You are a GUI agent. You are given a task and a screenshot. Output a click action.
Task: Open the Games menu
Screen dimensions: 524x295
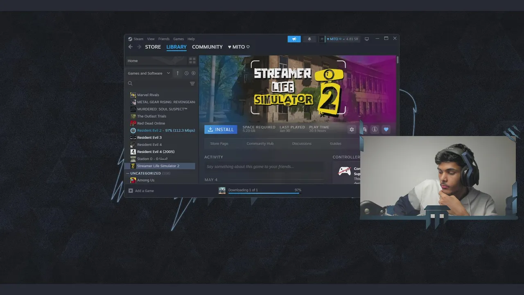pos(178,39)
